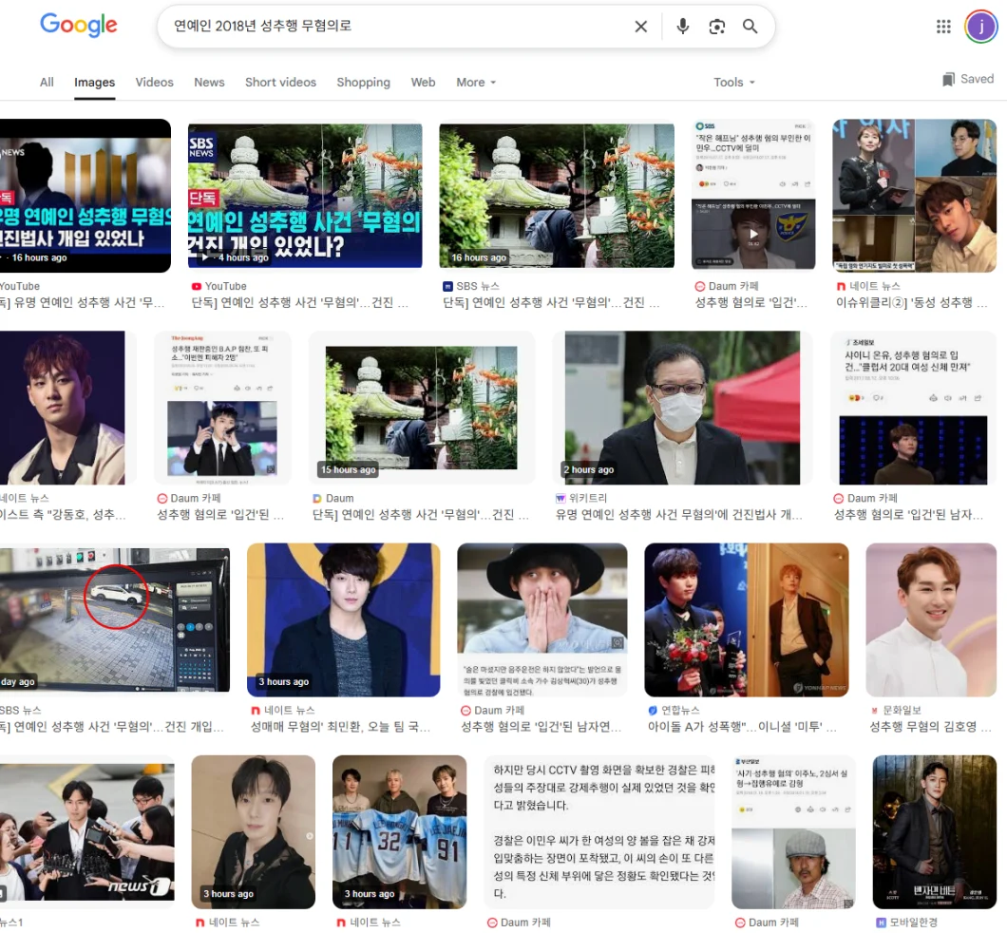Open the 문화일보 result caption link
This screenshot has width=1007, height=933.
(930, 728)
